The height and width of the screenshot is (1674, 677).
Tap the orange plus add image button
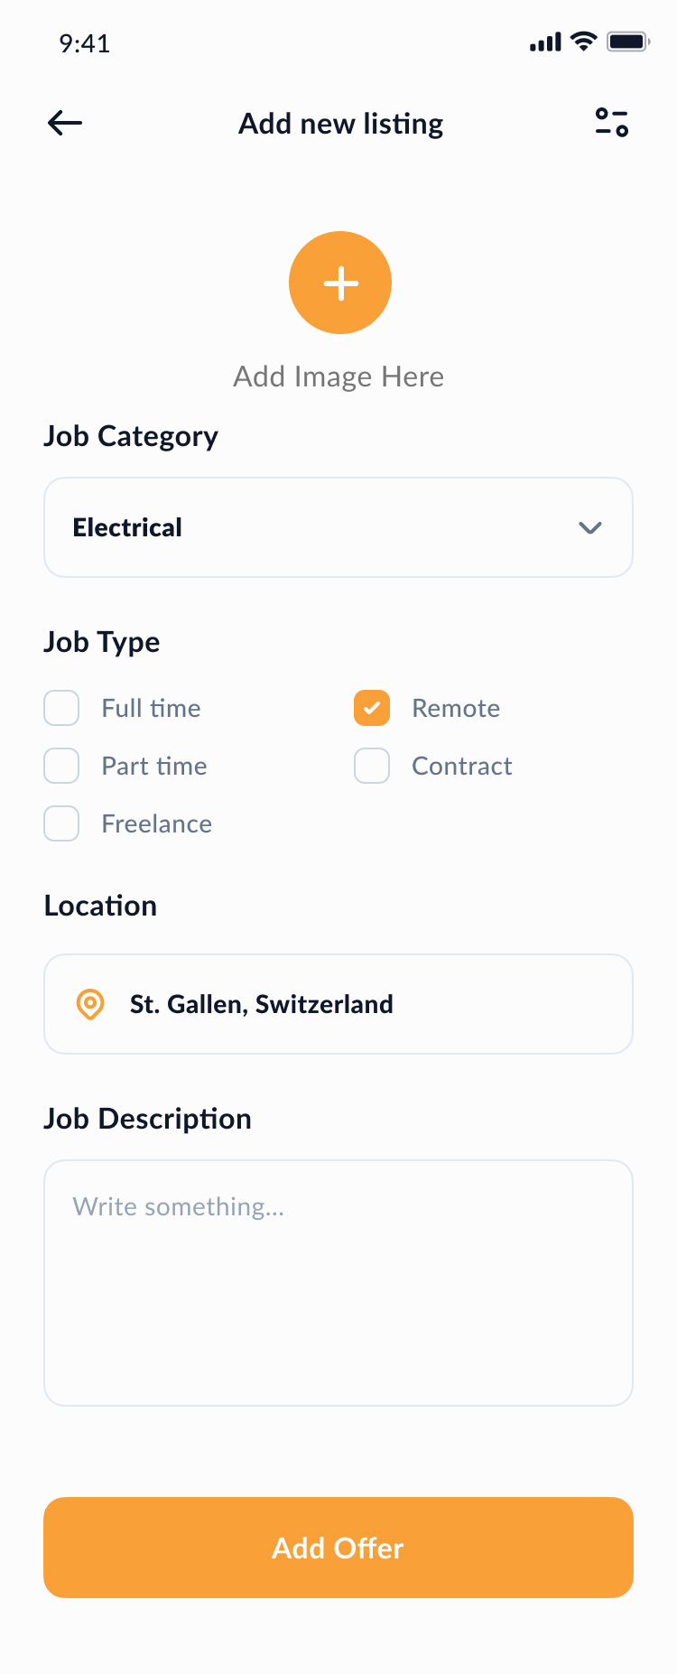tap(340, 283)
